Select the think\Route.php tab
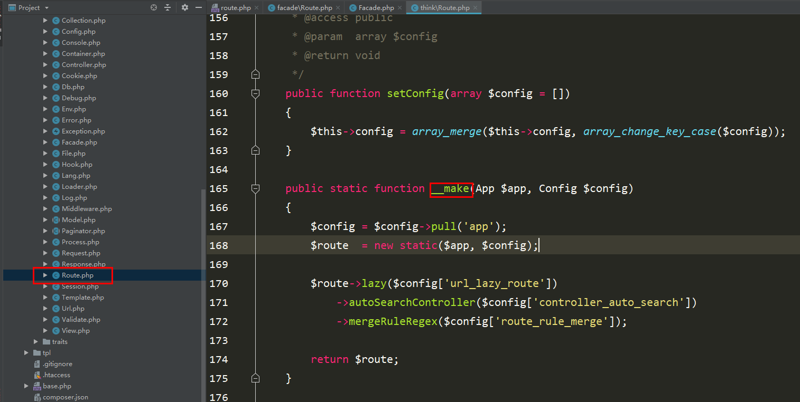The width and height of the screenshot is (800, 402). (x=444, y=8)
